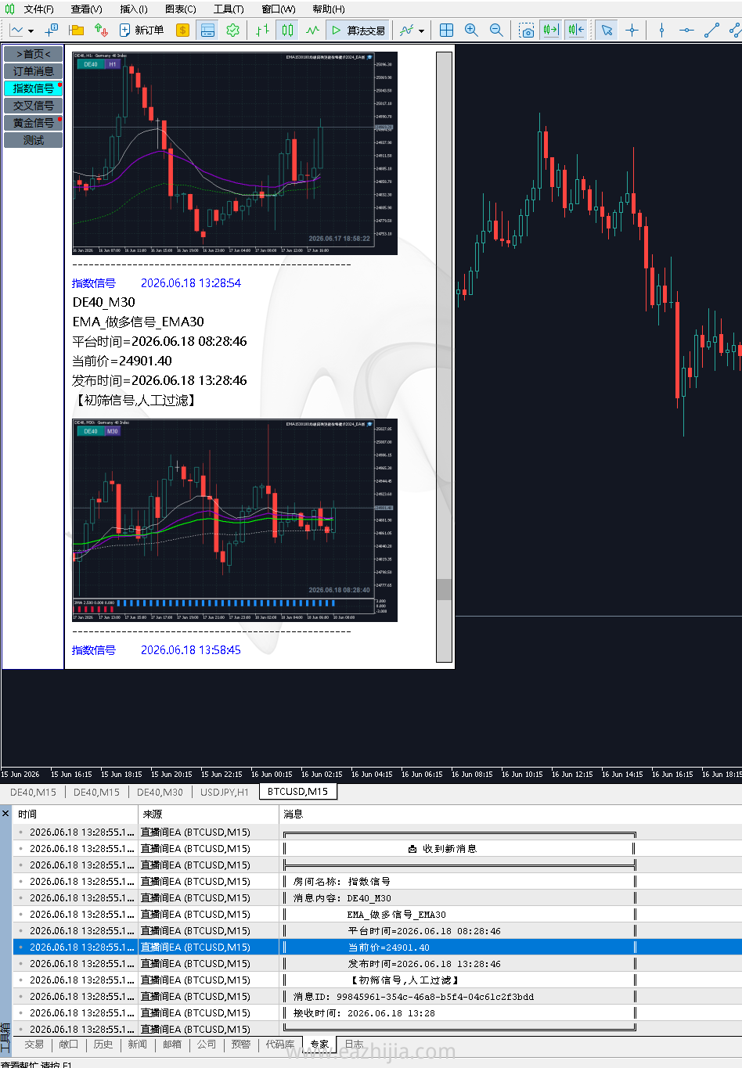
Task: Click the red-green arrows trade icon
Action: (x=101, y=30)
